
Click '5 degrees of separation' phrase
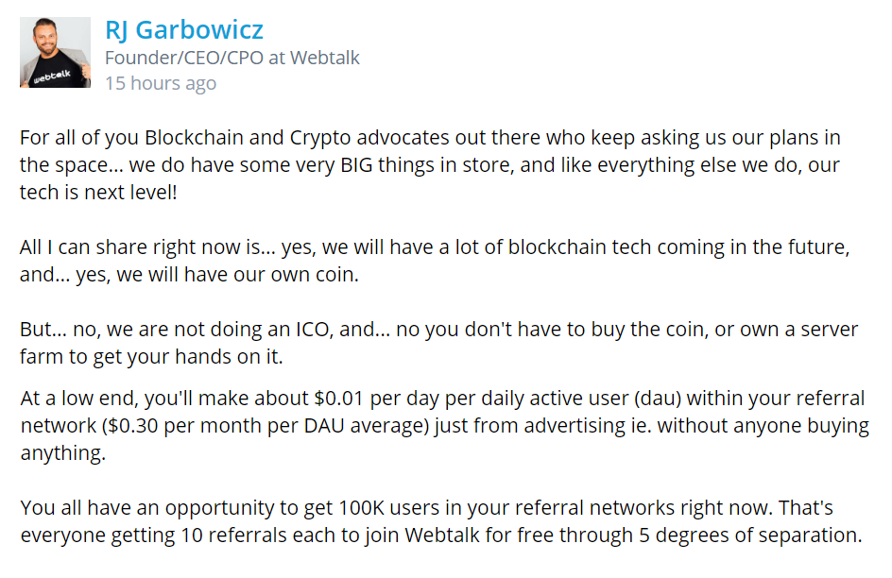click(749, 535)
